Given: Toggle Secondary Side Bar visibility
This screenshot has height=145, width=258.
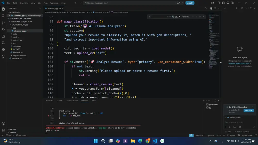Looking at the screenshot, I should (x=232, y=3).
